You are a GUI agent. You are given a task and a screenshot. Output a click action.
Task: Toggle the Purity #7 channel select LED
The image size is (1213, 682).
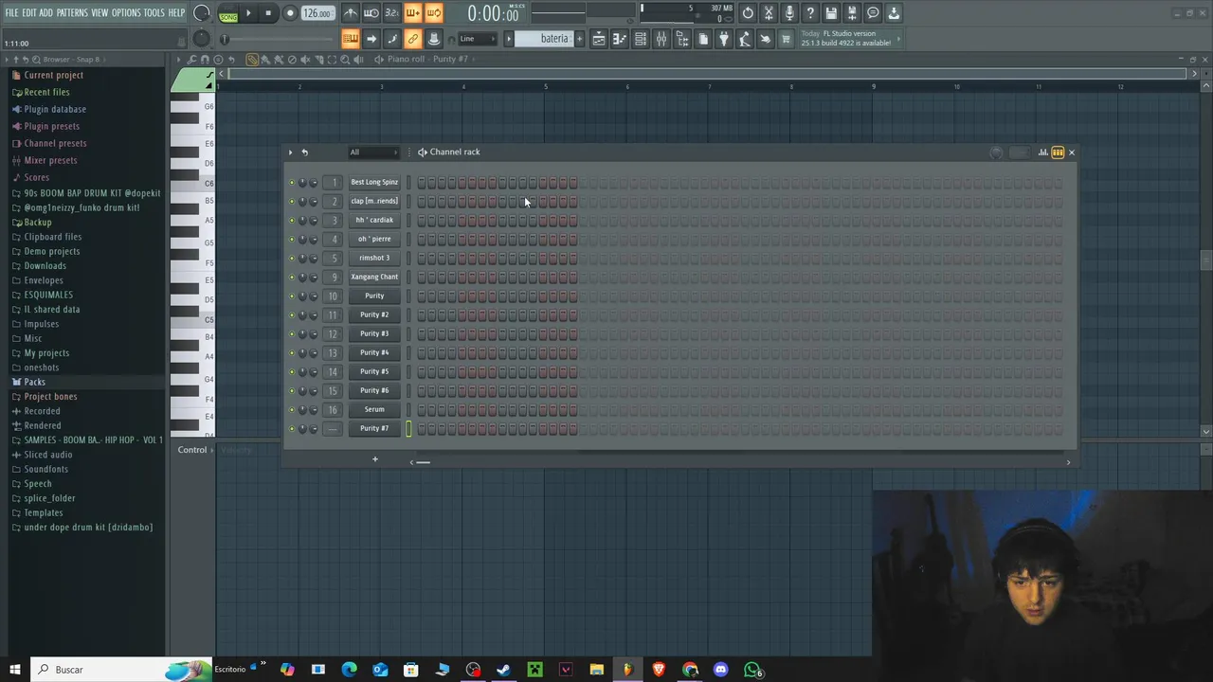[x=409, y=429]
